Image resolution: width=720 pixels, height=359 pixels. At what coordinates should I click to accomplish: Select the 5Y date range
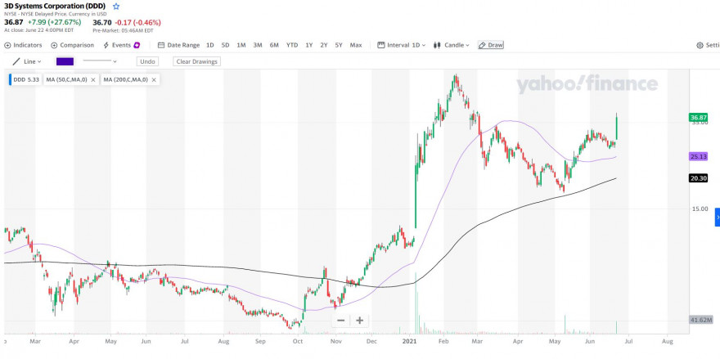(x=339, y=45)
